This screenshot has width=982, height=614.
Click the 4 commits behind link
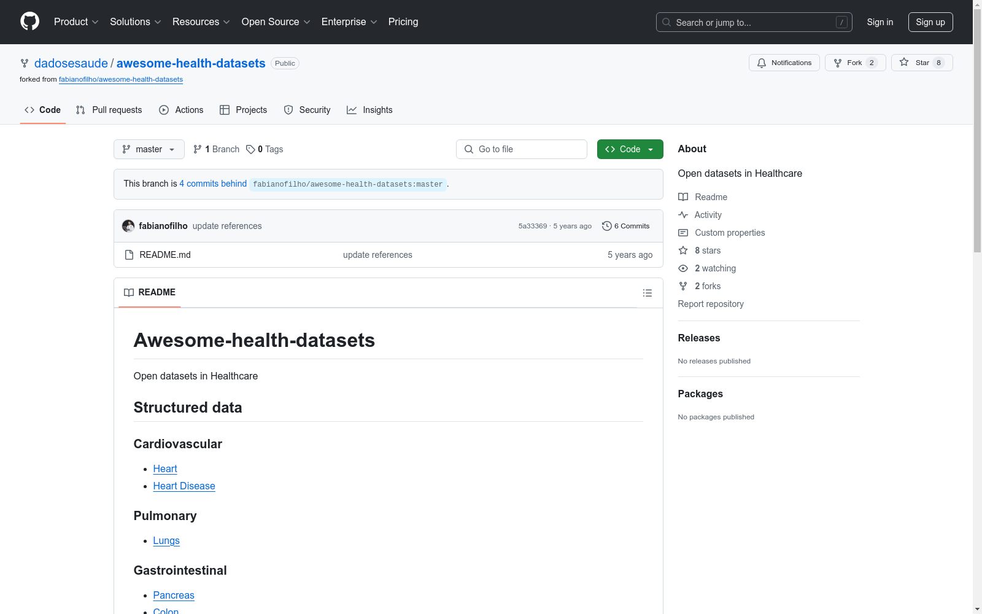(213, 184)
